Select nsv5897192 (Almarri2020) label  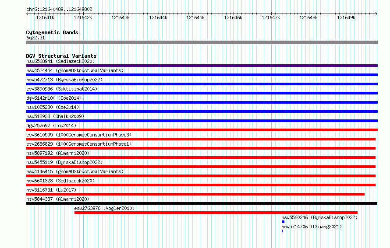[x=58, y=153]
